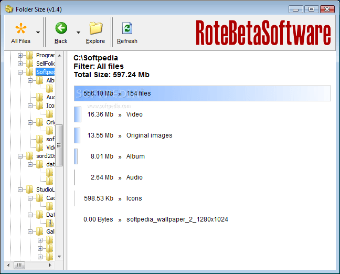Select the StudioL folder in the tree
The image size is (340, 274).
pos(45,189)
